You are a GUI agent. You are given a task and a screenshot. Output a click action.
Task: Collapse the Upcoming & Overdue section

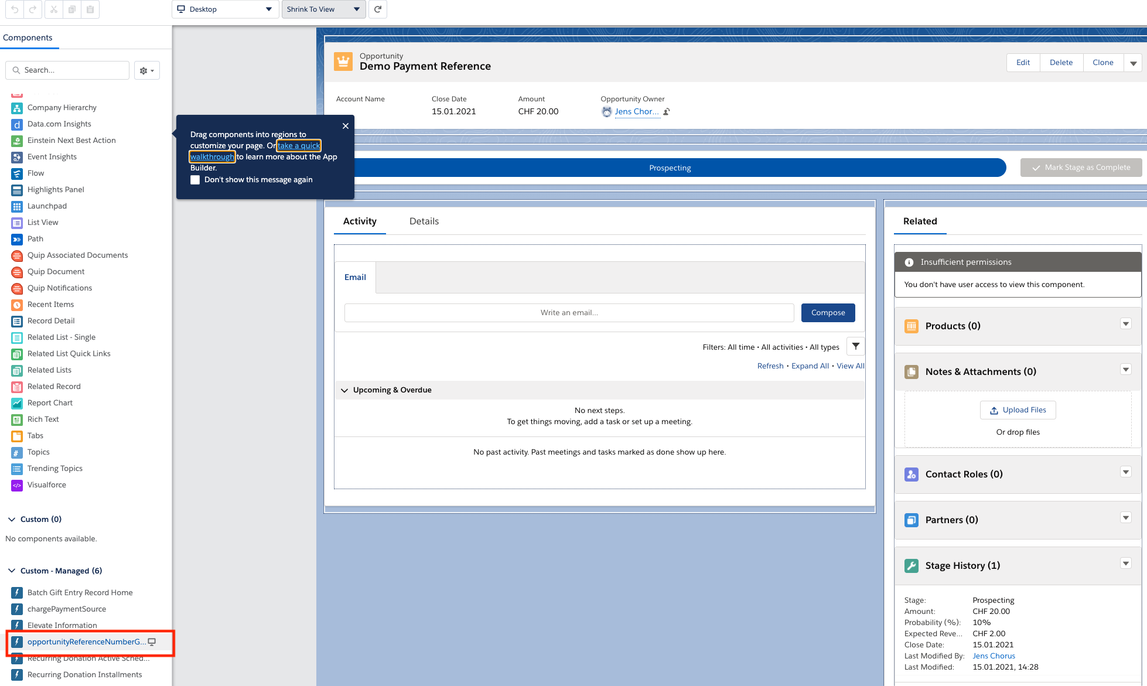click(344, 390)
